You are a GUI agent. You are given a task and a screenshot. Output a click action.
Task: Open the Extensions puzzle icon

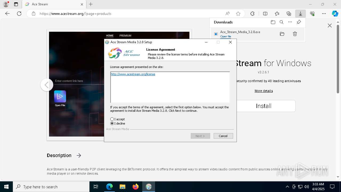(x=252, y=14)
